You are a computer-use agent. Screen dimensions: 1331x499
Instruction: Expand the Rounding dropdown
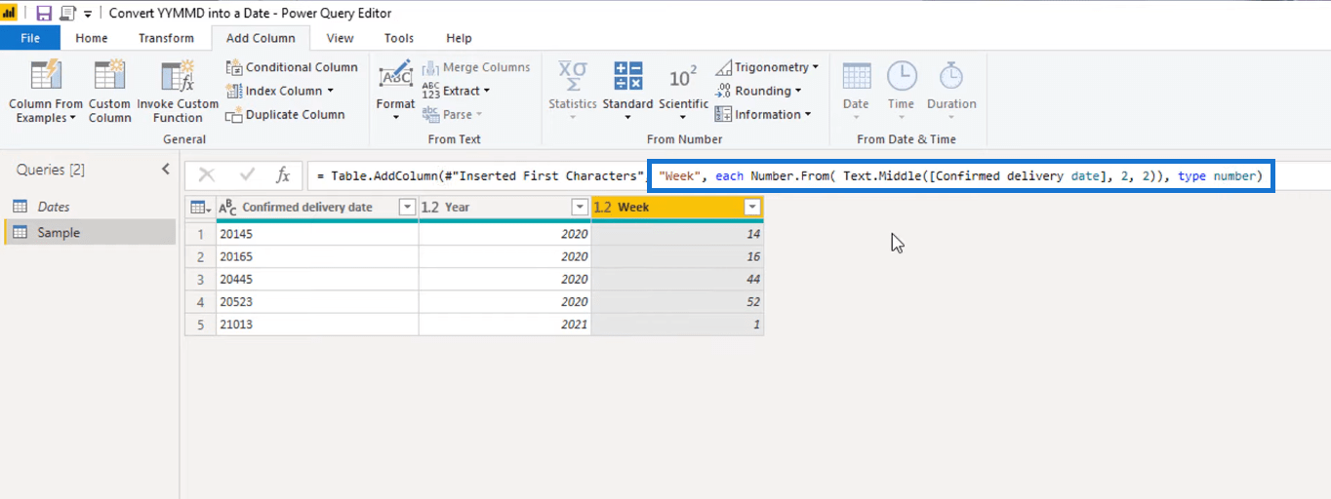(798, 91)
